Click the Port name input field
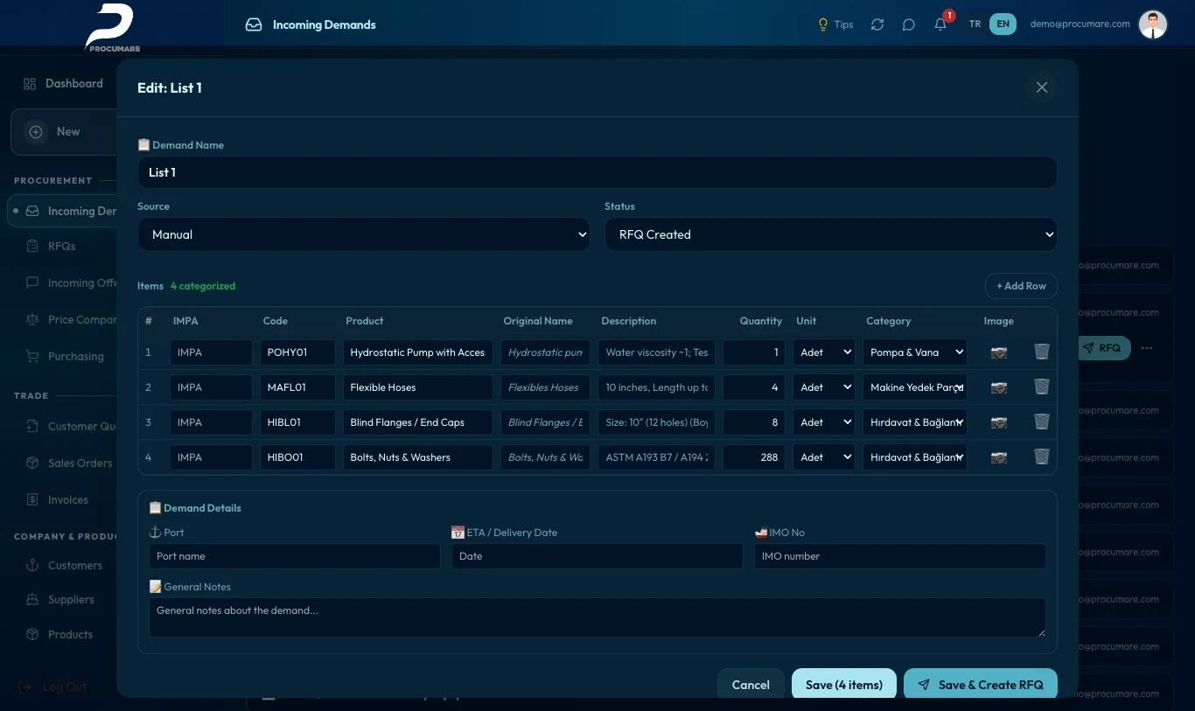The width and height of the screenshot is (1195, 711). 295,556
